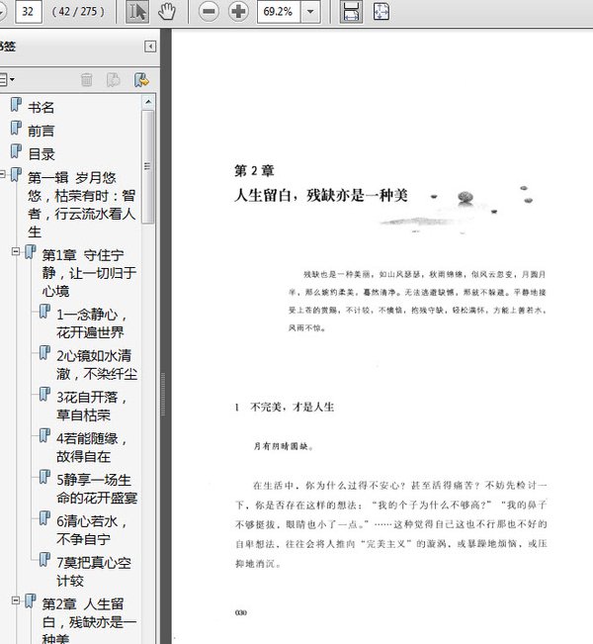Click the line 月有阴晴圆缺
593x644 pixels.
[x=284, y=446]
